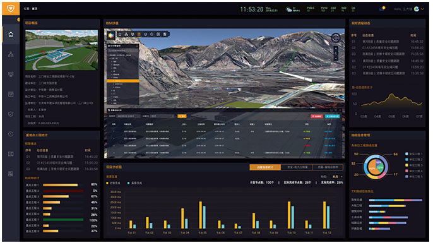433x243 pixels.
Task: Toggle the 单位工程 3 yellow legend swatch
Action: (x=406, y=165)
